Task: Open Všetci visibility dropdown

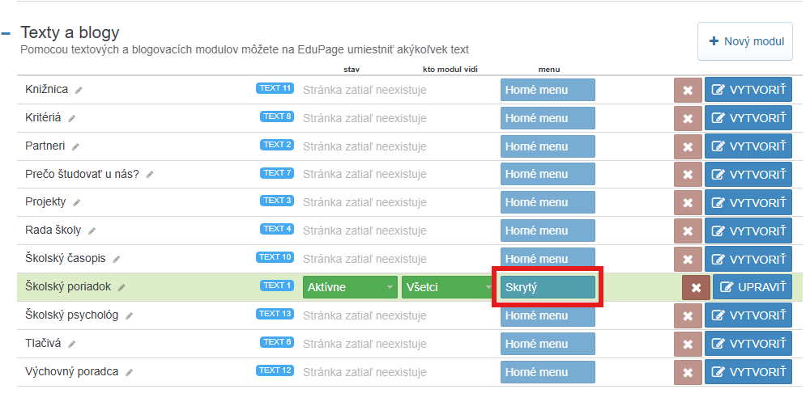Action: pos(448,287)
